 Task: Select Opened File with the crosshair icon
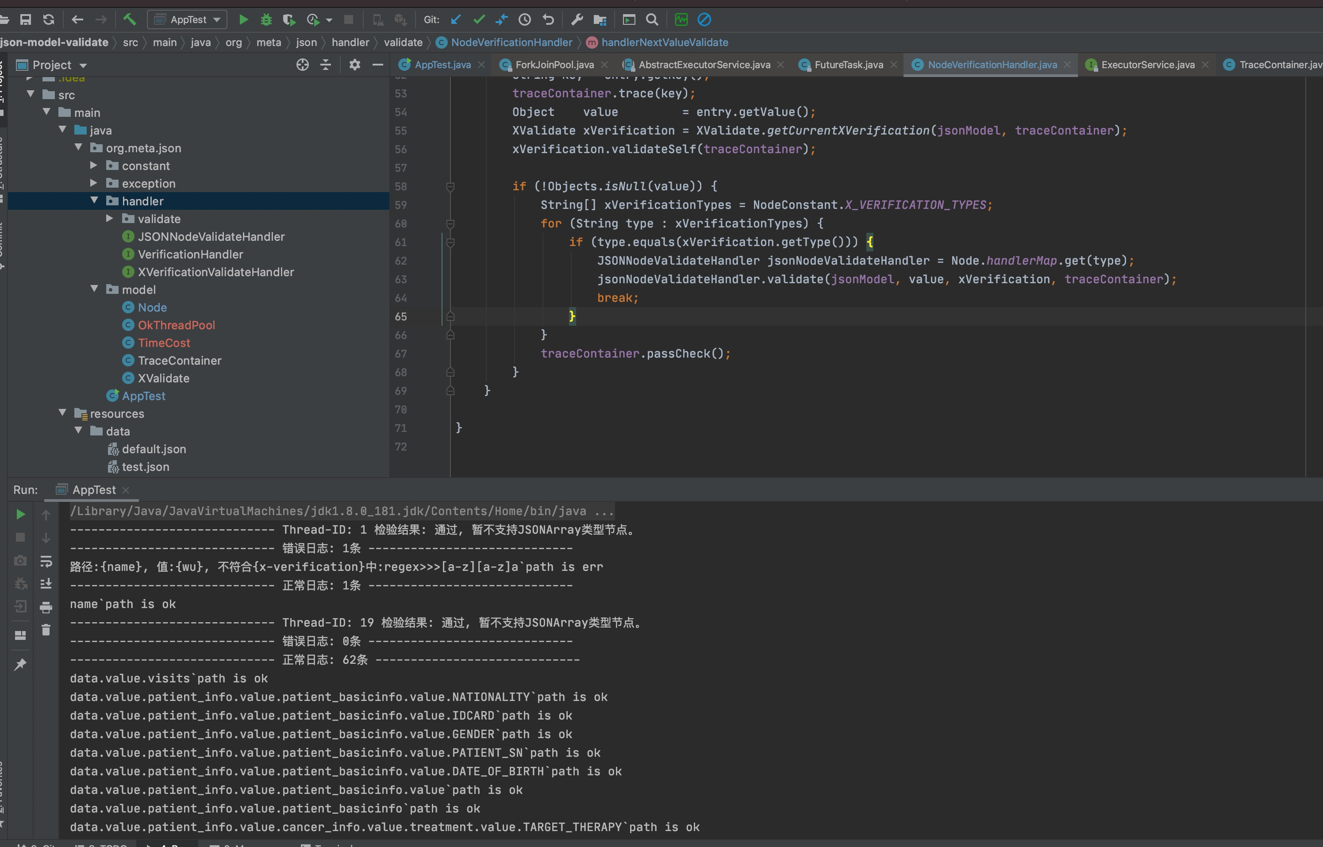pyautogui.click(x=302, y=64)
